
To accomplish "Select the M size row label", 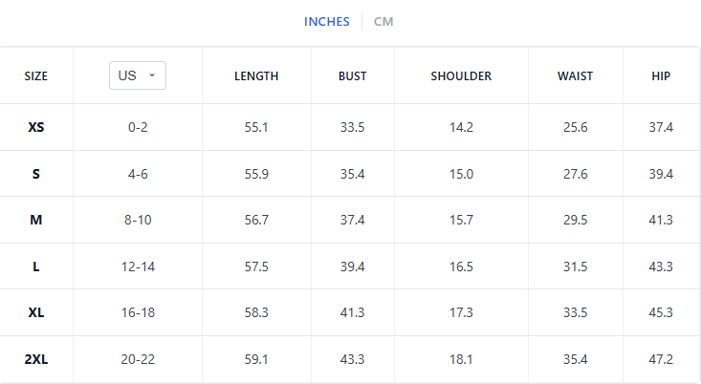I will (x=35, y=220).
